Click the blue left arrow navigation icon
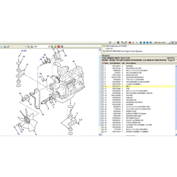This screenshot has height=177, width=177. coord(144,42)
